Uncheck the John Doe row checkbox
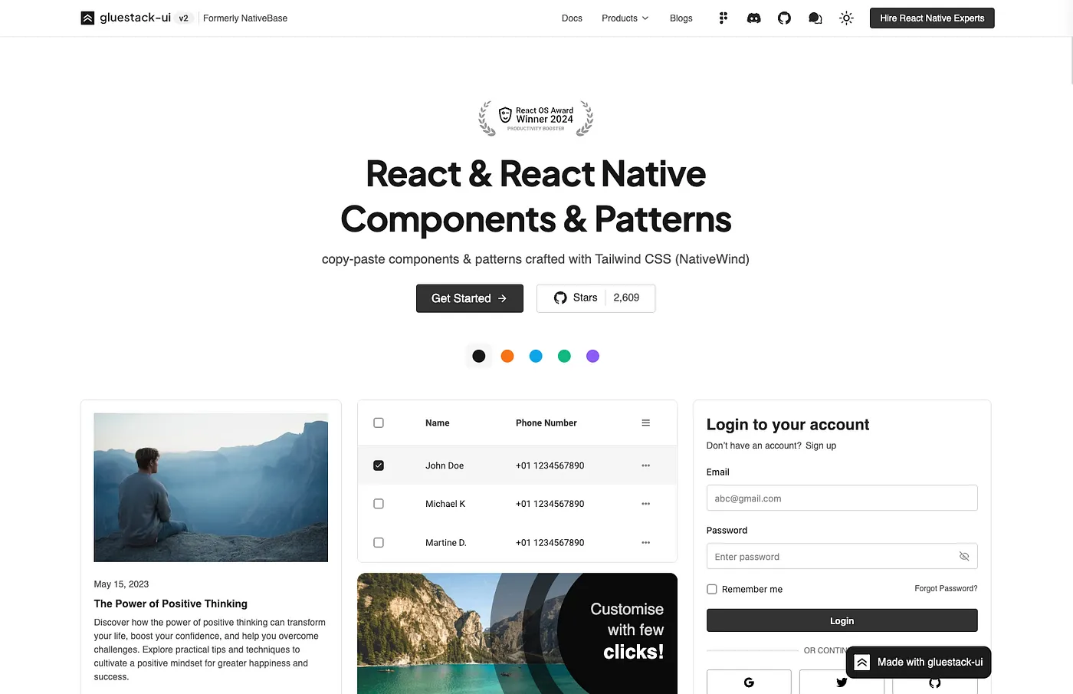The image size is (1073, 694). pos(379,465)
